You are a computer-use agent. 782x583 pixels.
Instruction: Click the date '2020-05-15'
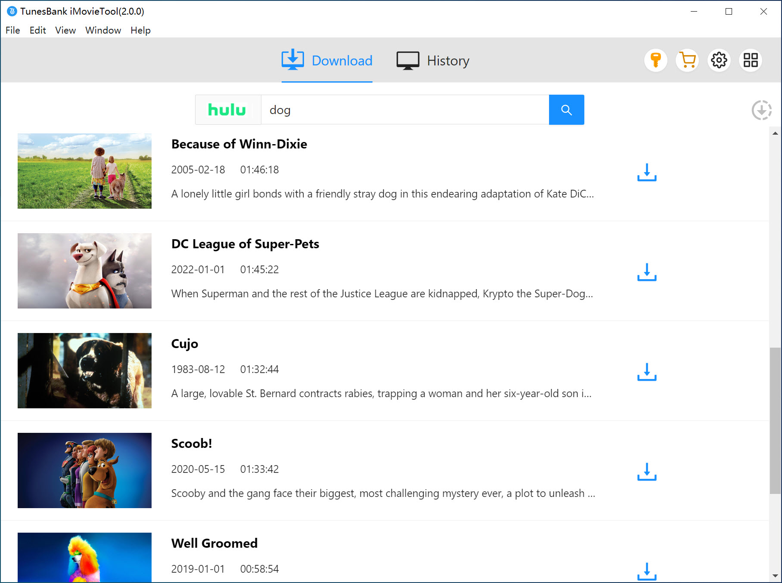pyautogui.click(x=198, y=469)
